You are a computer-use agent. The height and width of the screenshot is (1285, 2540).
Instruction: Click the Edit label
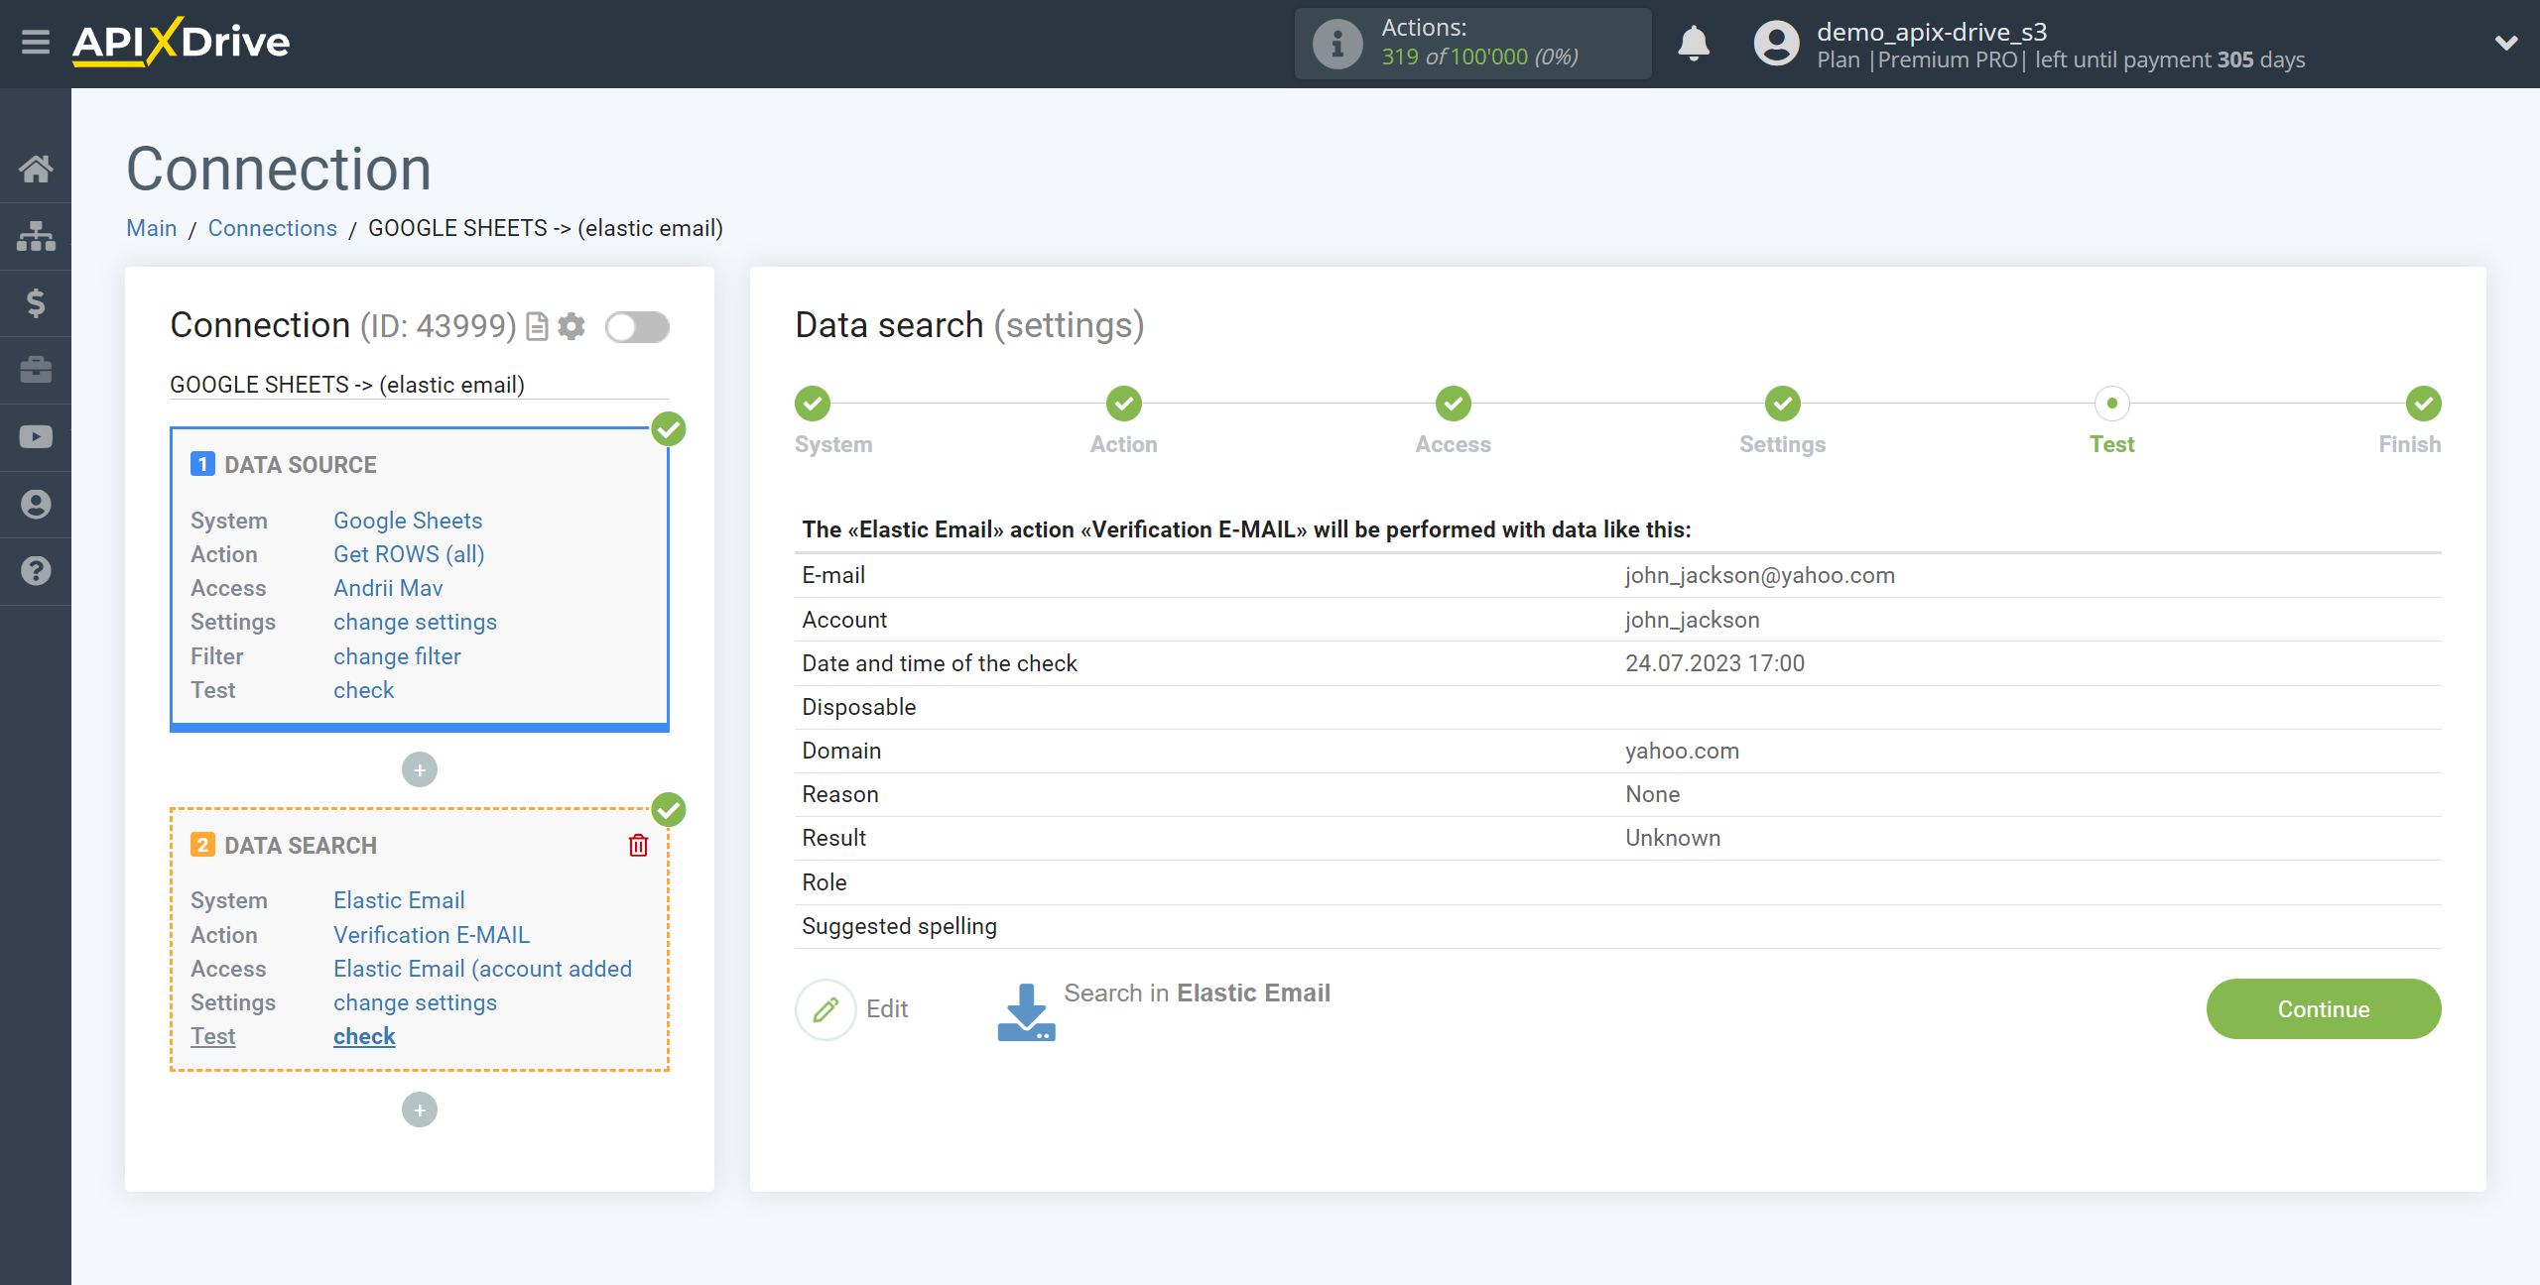[x=887, y=1009]
